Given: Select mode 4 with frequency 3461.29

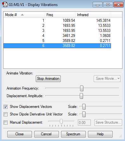Looking at the screenshot, I should point(57,36).
